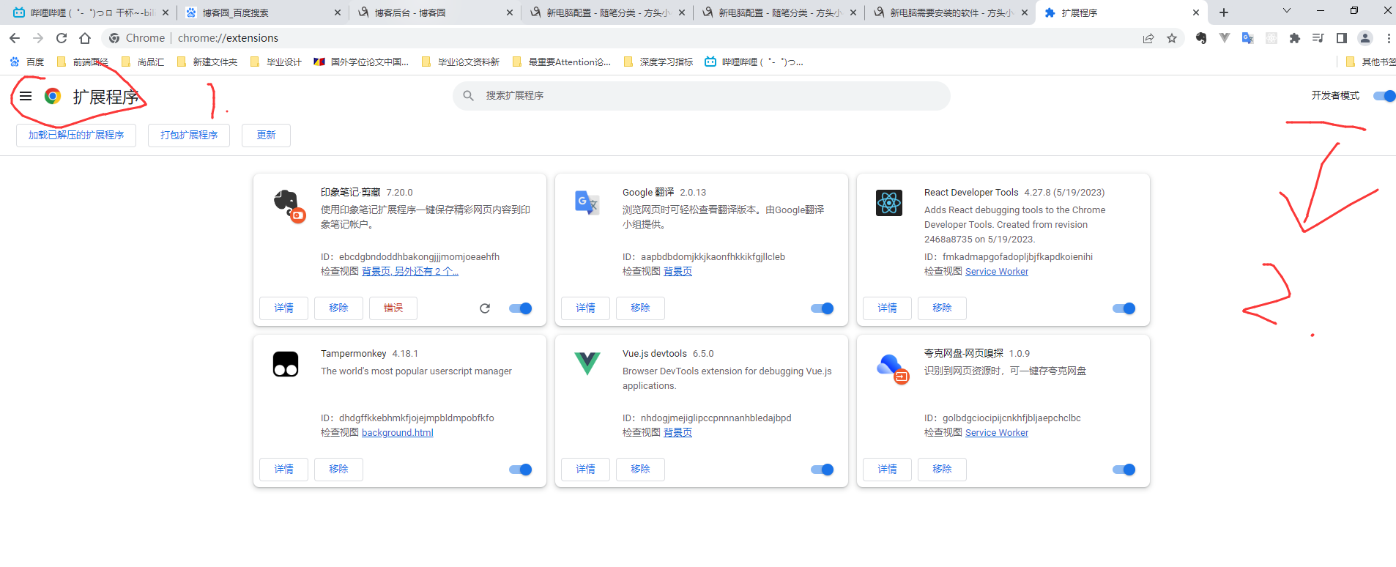Open the 最重要Attention论 bookmark folder

coord(562,62)
